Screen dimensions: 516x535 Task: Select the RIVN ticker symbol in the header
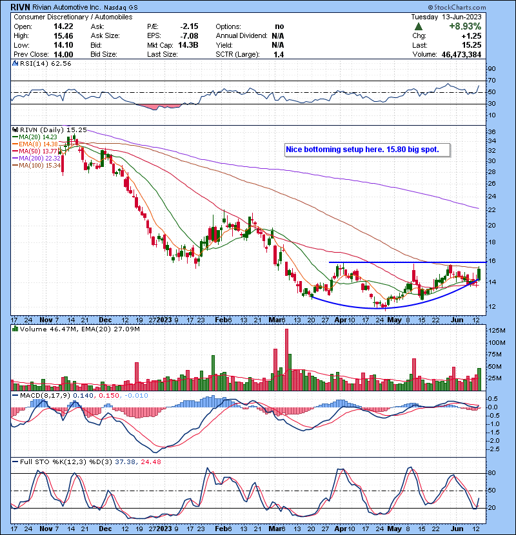tap(21, 7)
